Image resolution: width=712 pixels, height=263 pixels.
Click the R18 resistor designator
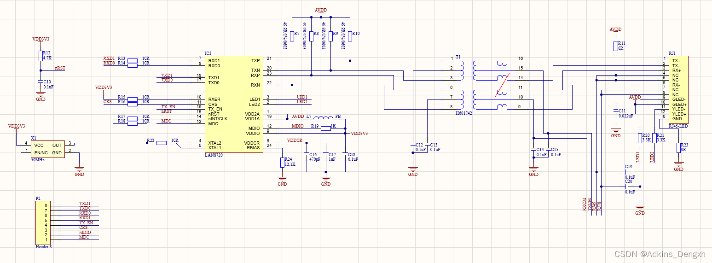point(122,121)
